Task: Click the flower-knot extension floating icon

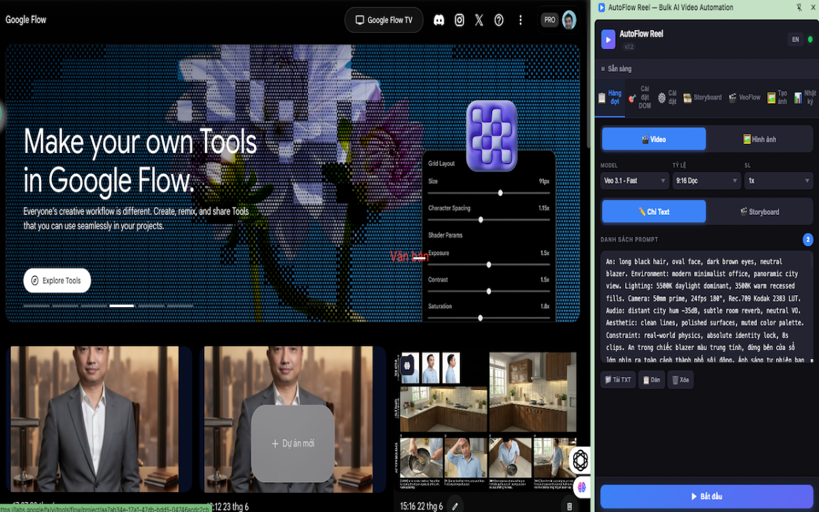Action: (581, 460)
